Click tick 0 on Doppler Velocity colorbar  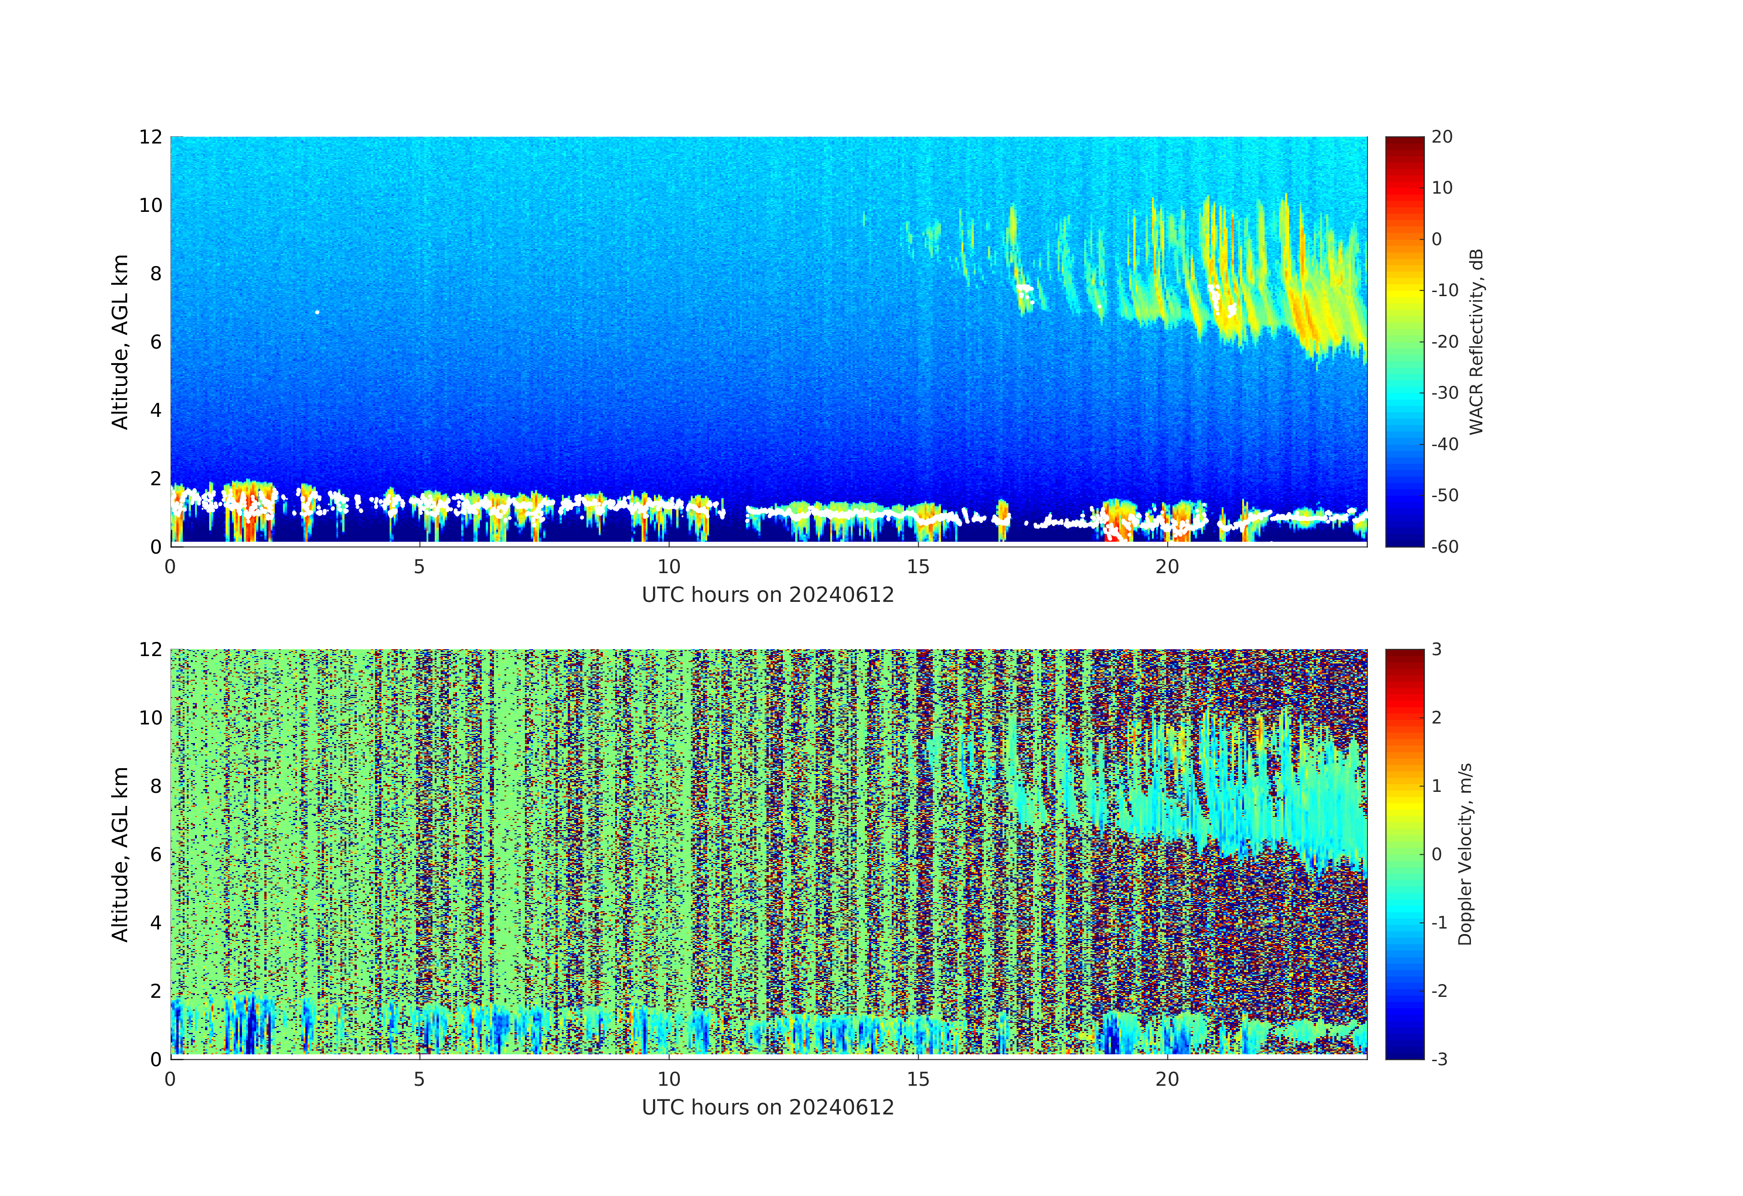(x=1436, y=854)
